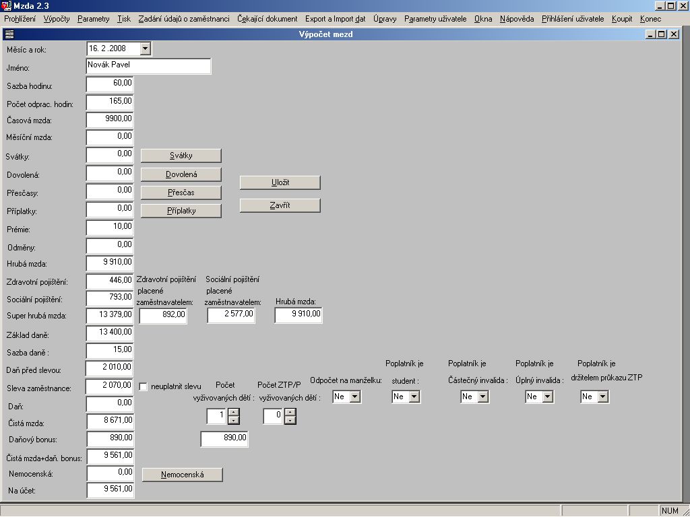Open the Úpravy menu

[x=385, y=19]
